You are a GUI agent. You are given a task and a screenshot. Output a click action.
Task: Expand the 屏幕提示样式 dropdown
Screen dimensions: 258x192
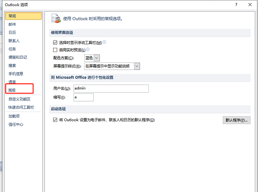click(137, 66)
